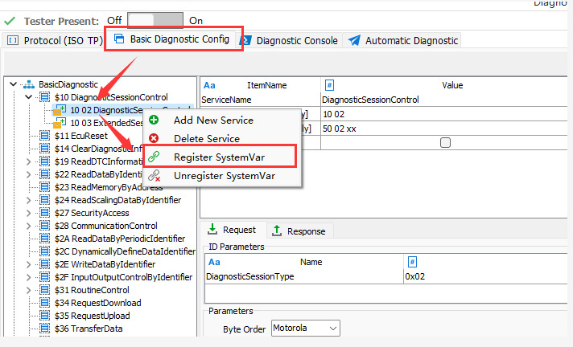Screen dimensions: 573x347
Task: Click the Register SystemVar link icon
Action: [154, 157]
